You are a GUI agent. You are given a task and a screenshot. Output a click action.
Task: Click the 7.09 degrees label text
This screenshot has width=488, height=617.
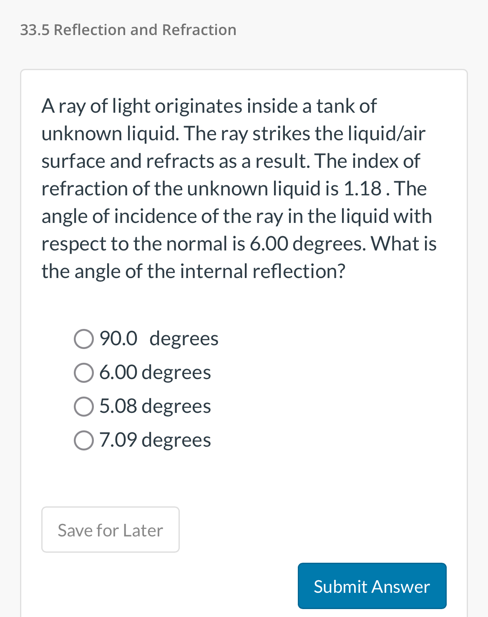tap(155, 440)
